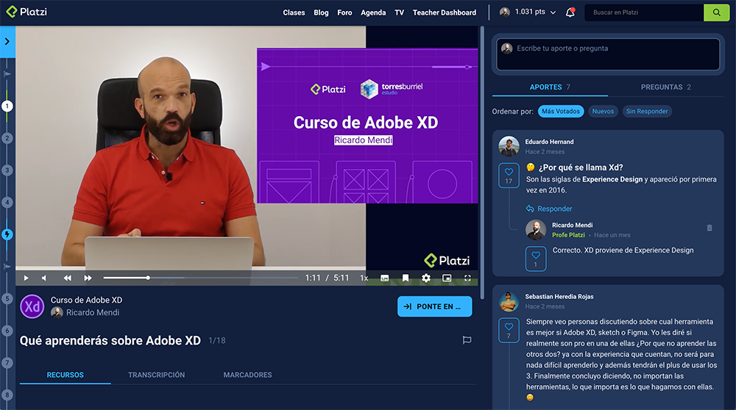Toggle video subtitles
The image size is (736, 410).
(x=384, y=278)
